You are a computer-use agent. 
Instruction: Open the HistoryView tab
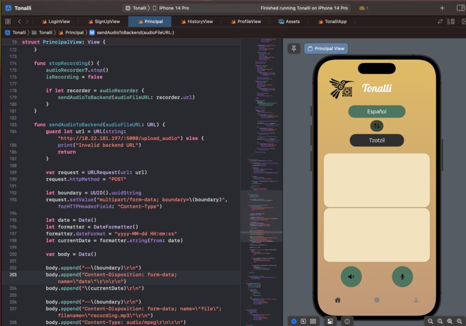(197, 21)
